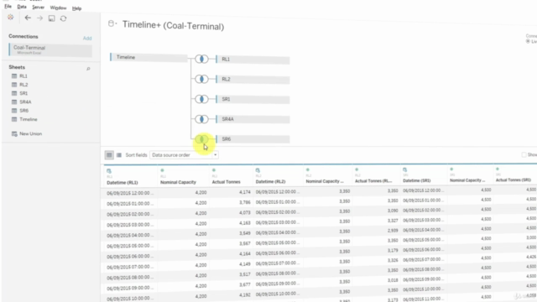This screenshot has width=537, height=302.
Task: Open the Help menu
Action: point(76,8)
